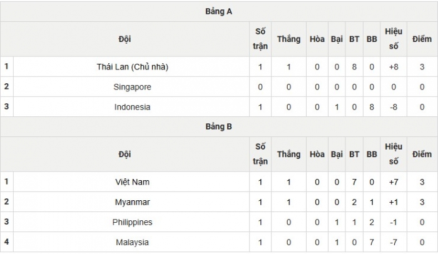Open the Myanmar team entry
The image size is (438, 254).
click(133, 202)
